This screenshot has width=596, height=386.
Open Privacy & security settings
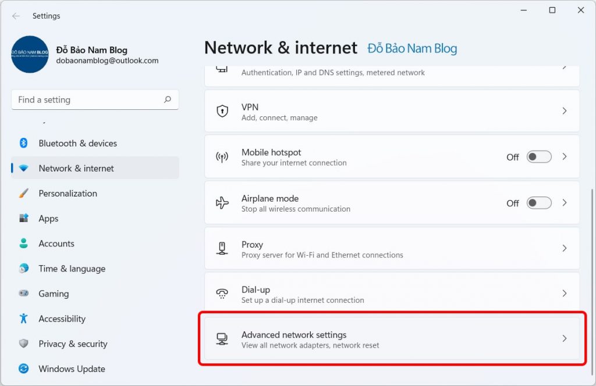[x=95, y=344]
